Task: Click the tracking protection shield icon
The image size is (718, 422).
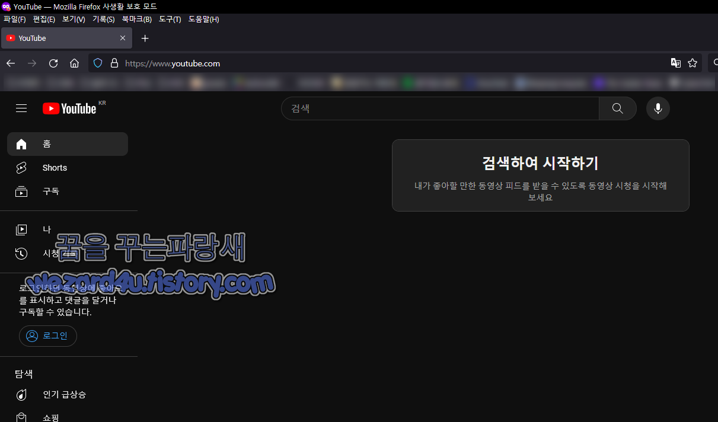Action: [97, 63]
